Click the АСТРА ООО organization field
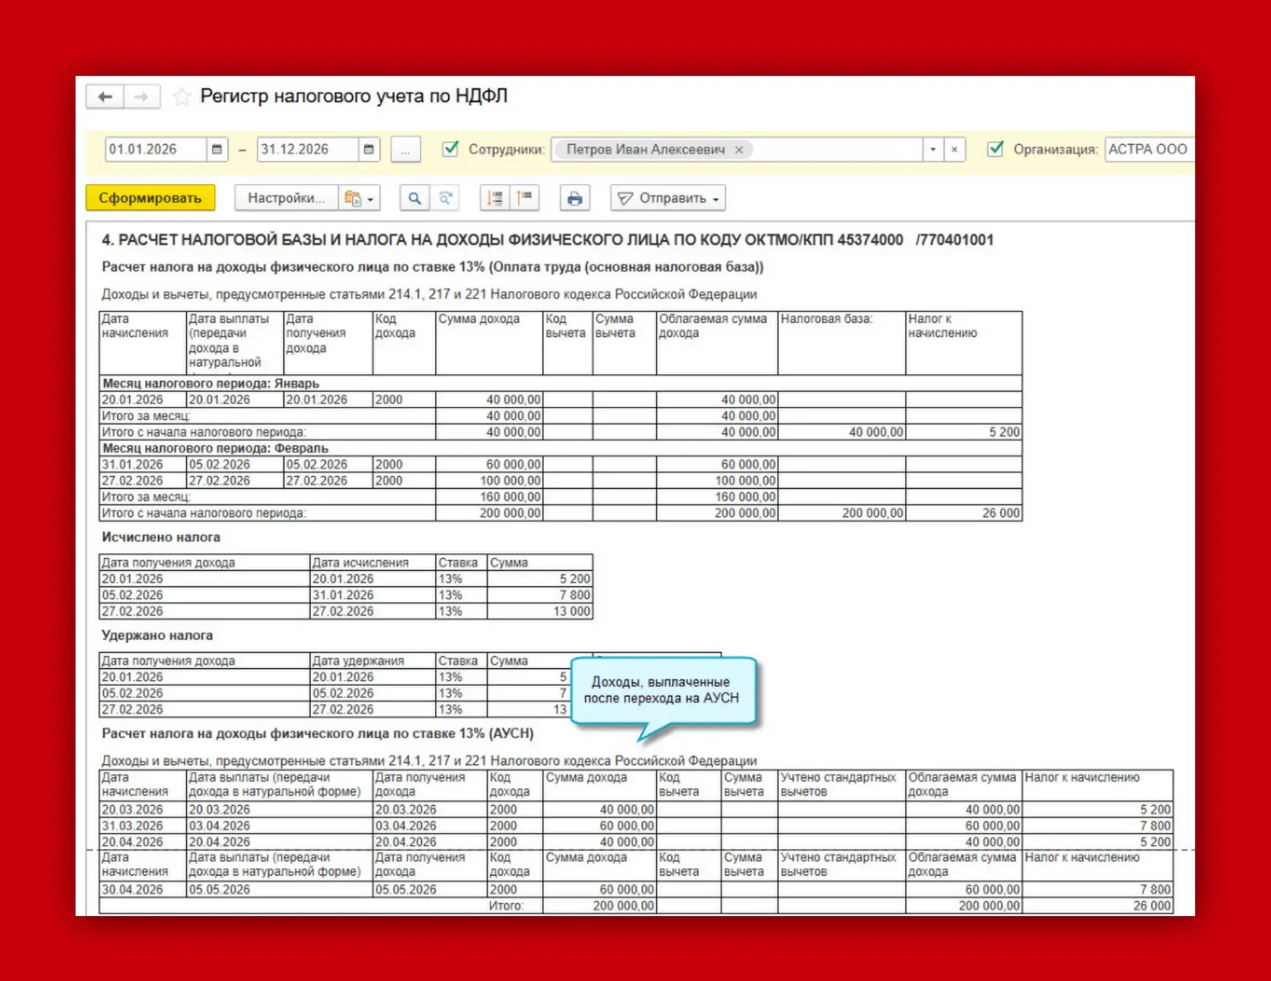1271x981 pixels. coord(1149,149)
